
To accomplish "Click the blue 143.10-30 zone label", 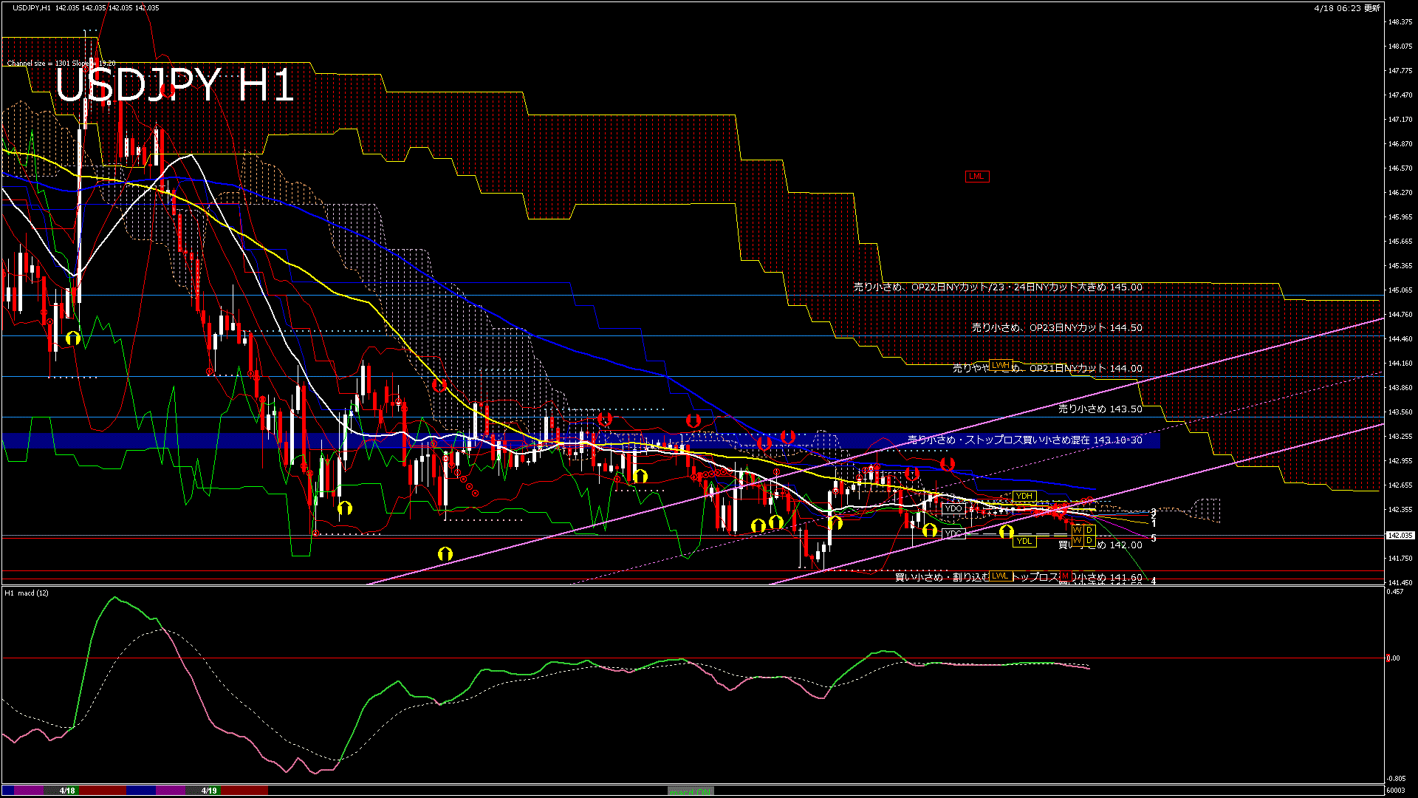I will coord(1025,440).
